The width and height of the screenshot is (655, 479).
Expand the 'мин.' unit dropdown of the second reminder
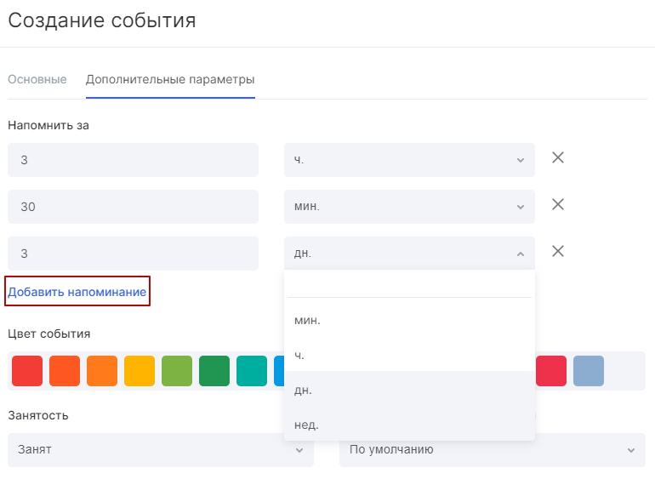coord(408,207)
